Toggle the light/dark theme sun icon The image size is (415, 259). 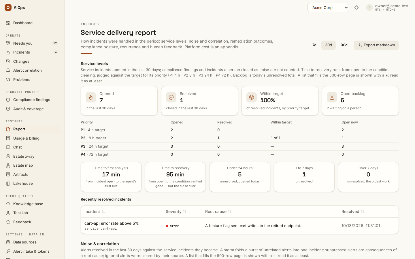(356, 7)
